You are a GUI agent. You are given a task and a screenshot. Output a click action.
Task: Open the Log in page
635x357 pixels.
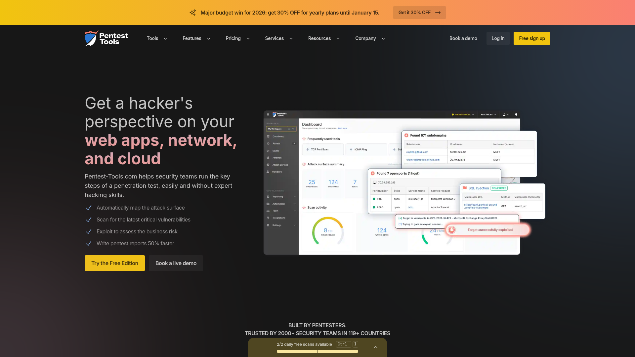(x=498, y=38)
